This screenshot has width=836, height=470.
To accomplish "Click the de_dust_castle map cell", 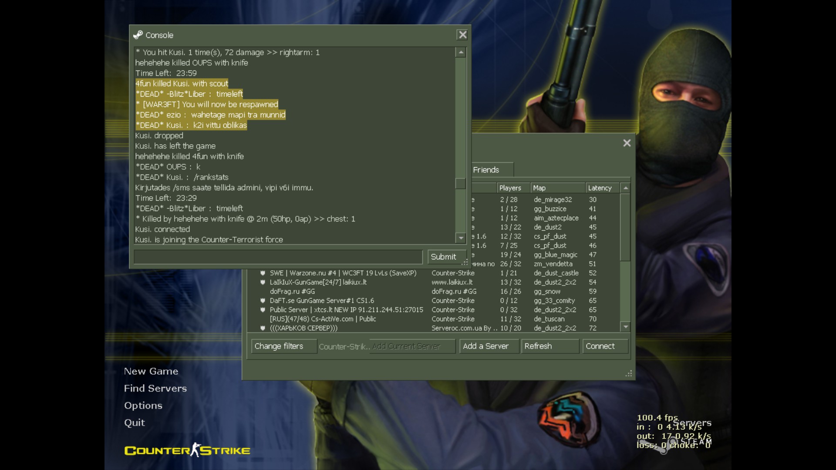I will 556,273.
